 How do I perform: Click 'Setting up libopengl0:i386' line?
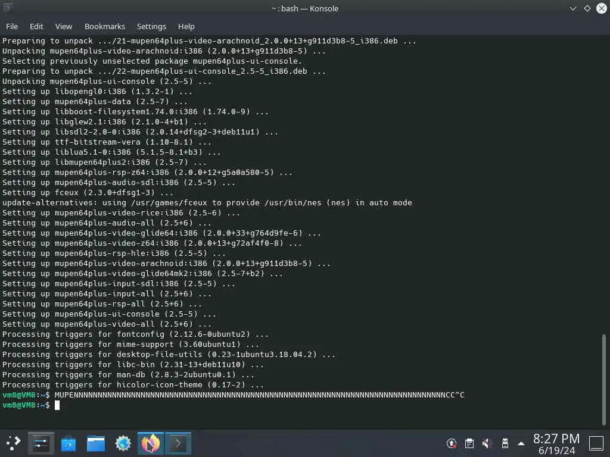click(97, 91)
